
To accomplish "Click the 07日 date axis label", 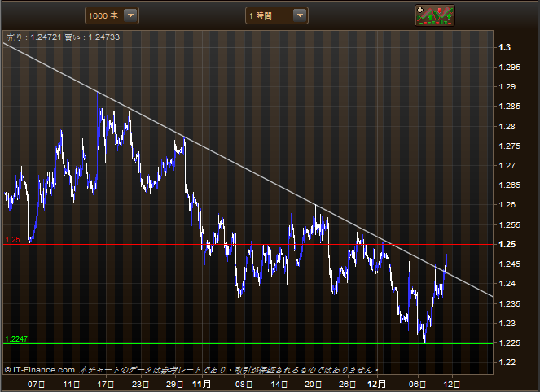I will point(36,385).
